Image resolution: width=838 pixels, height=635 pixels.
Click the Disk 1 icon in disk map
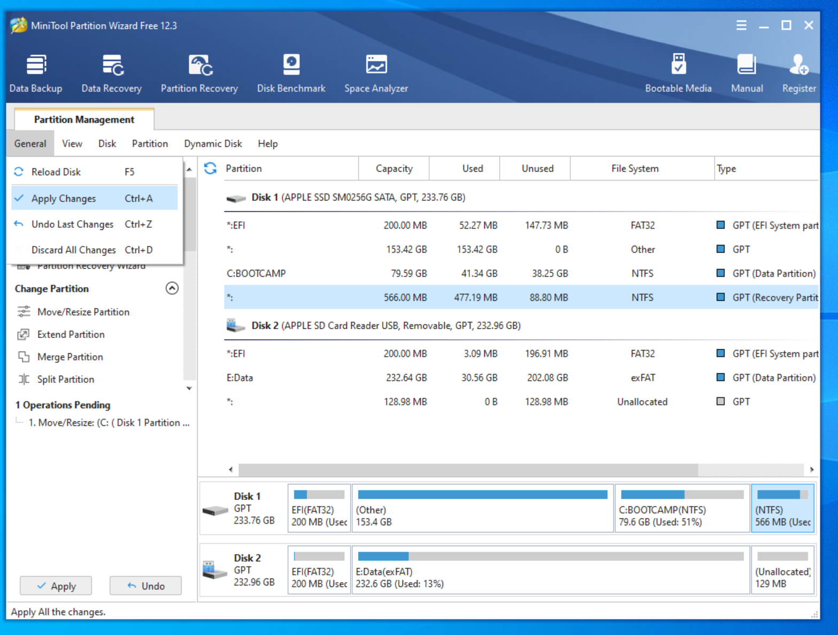(215, 510)
